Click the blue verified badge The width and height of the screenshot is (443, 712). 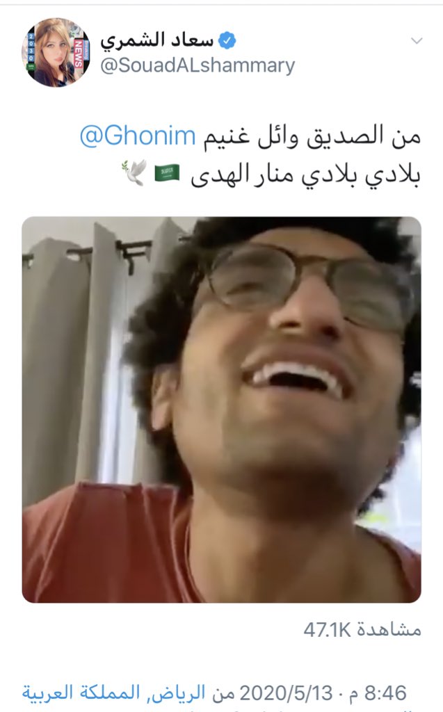(227, 41)
